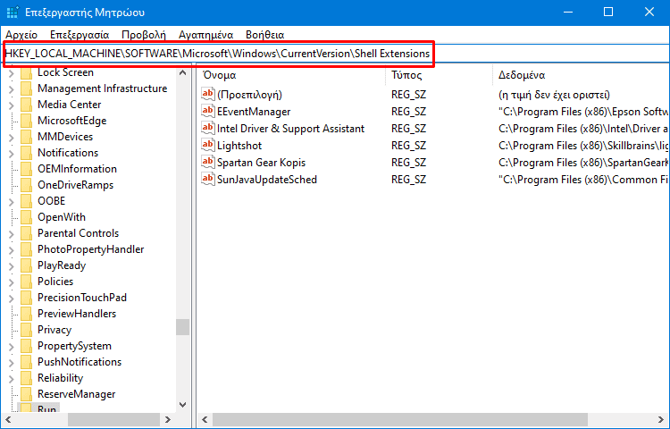The image size is (670, 429).
Task: Open the Προβολή menu
Action: 144,35
